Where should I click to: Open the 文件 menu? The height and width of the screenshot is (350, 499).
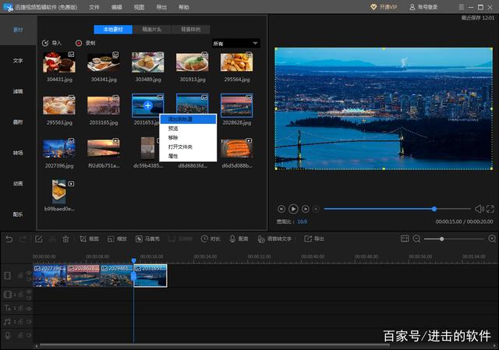coord(94,7)
